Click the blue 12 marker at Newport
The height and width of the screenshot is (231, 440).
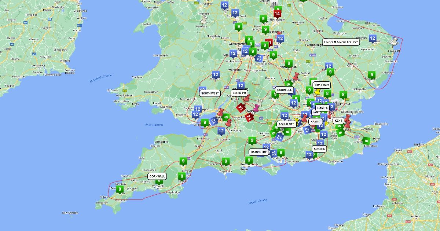(198, 109)
